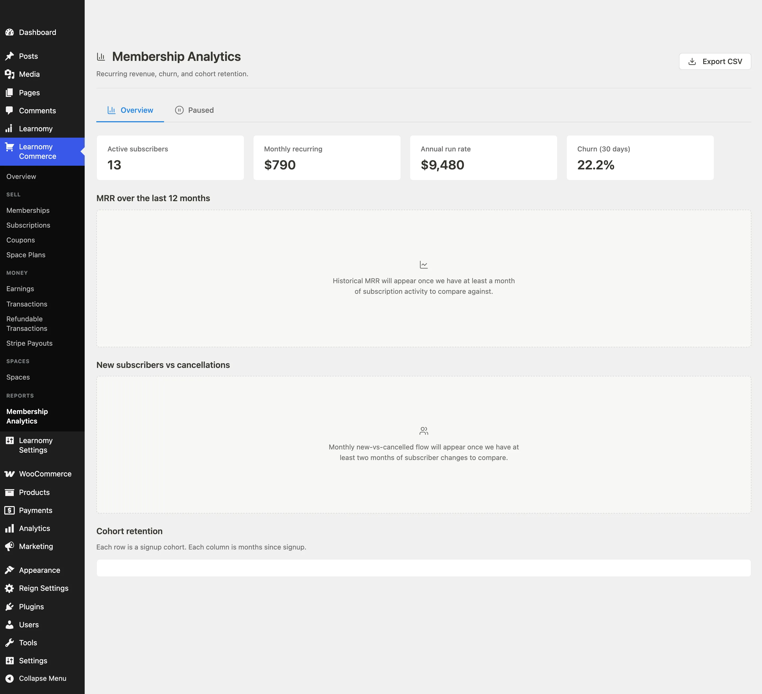The height and width of the screenshot is (694, 762).
Task: Click the Learnomy Commerce cart icon
Action: pos(10,147)
